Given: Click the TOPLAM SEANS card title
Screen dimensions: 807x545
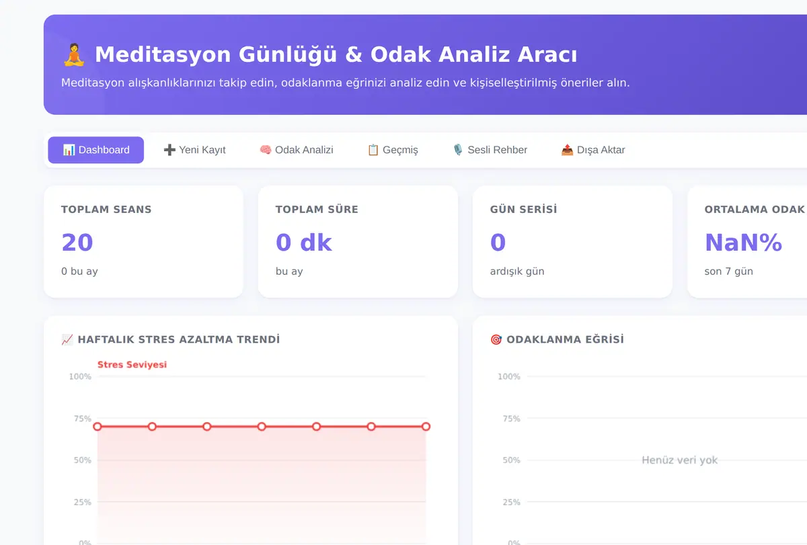Looking at the screenshot, I should point(106,210).
